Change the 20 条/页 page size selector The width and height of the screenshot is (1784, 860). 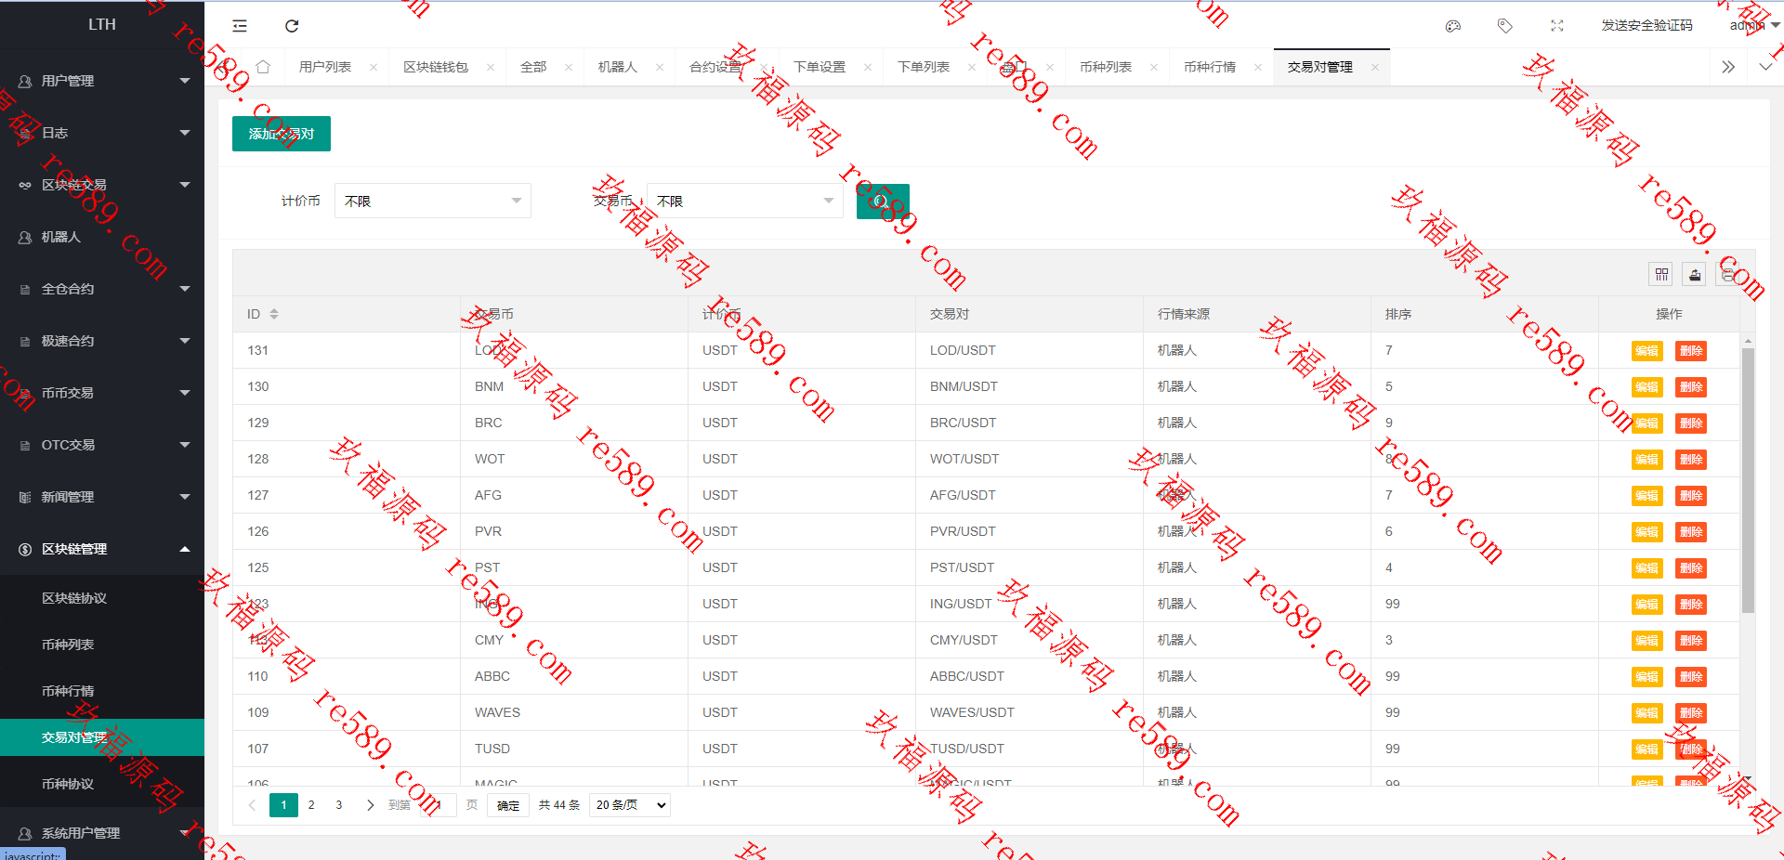[630, 805]
